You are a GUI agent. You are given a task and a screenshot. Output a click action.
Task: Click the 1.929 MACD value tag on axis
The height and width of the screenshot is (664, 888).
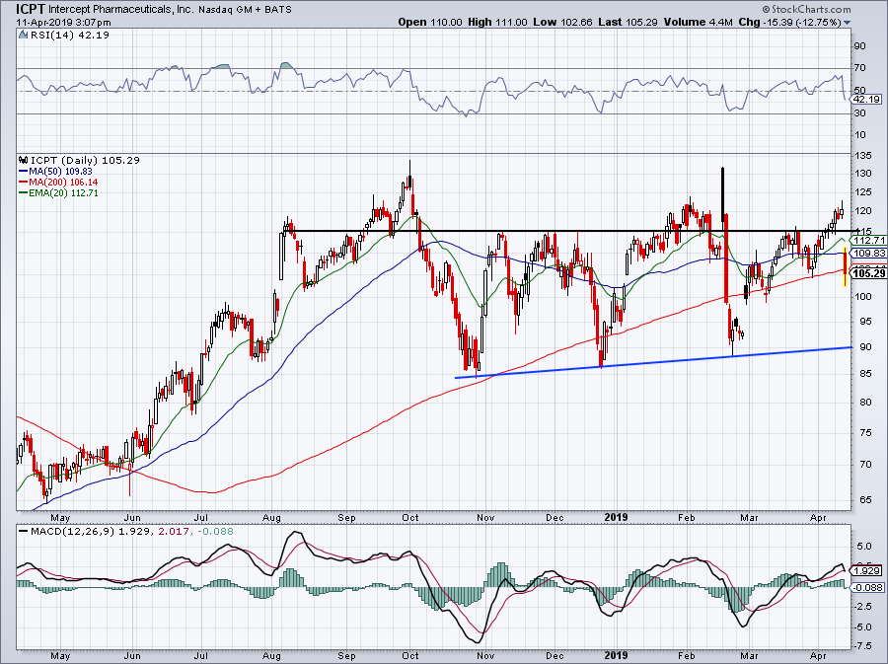click(867, 570)
